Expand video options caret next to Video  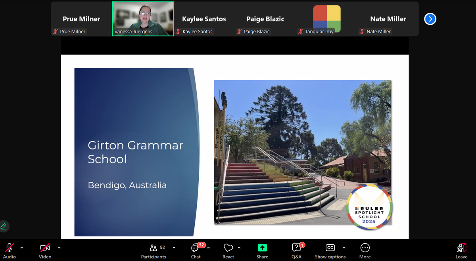click(59, 248)
